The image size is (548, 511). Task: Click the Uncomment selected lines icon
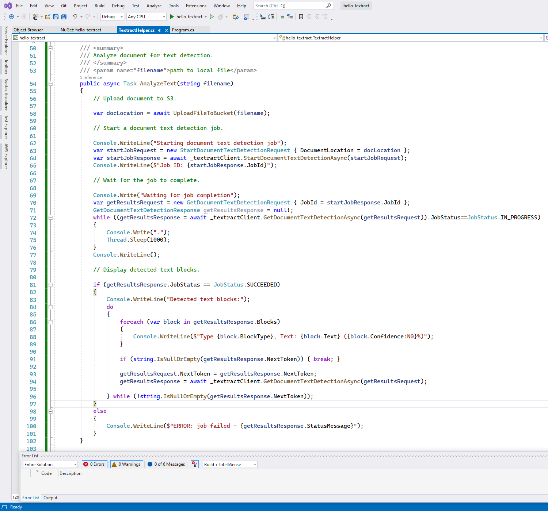[290, 17]
